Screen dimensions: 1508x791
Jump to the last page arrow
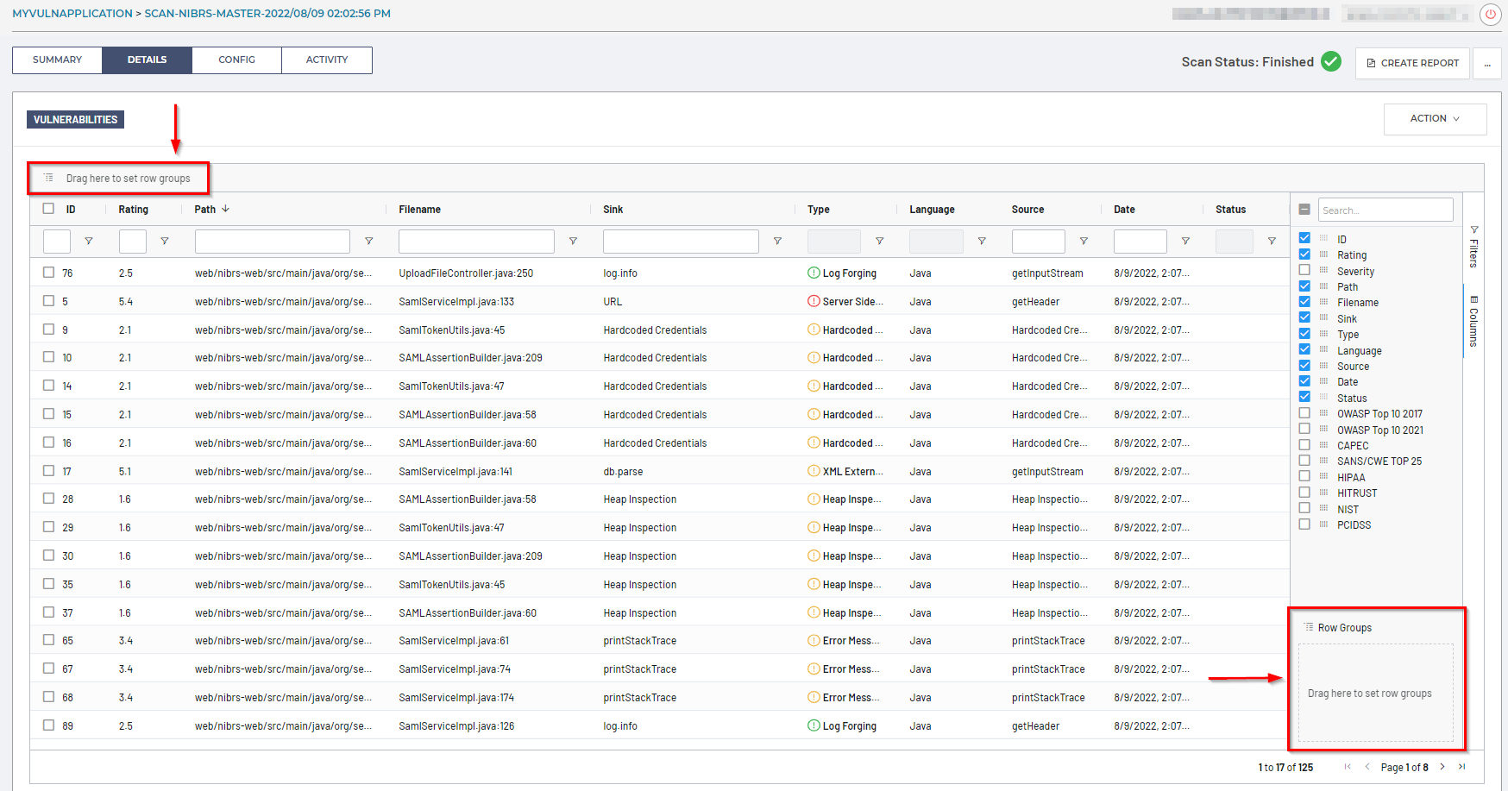pos(1461,767)
